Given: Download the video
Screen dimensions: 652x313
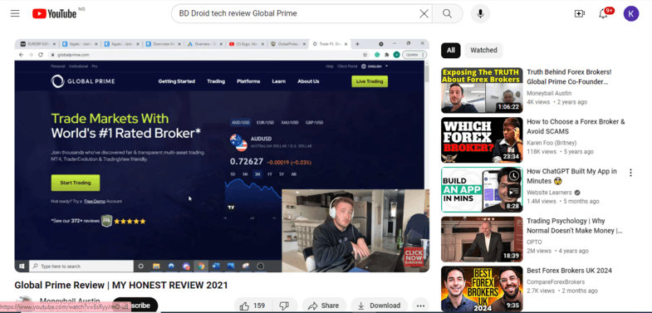Looking at the screenshot, I should tap(379, 306).
